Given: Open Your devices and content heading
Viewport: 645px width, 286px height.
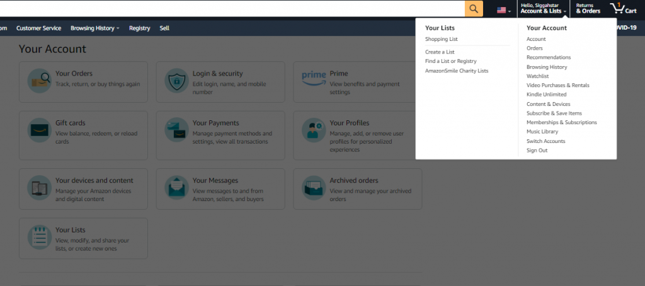Looking at the screenshot, I should [x=94, y=181].
